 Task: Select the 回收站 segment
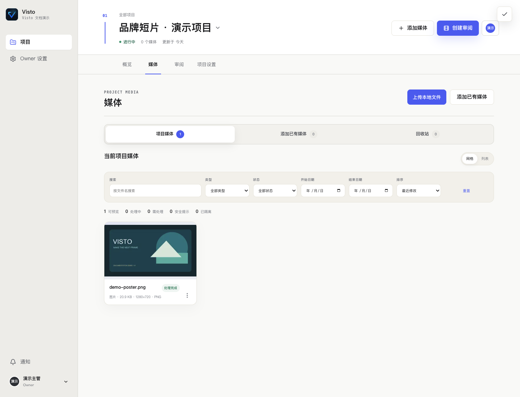(428, 134)
